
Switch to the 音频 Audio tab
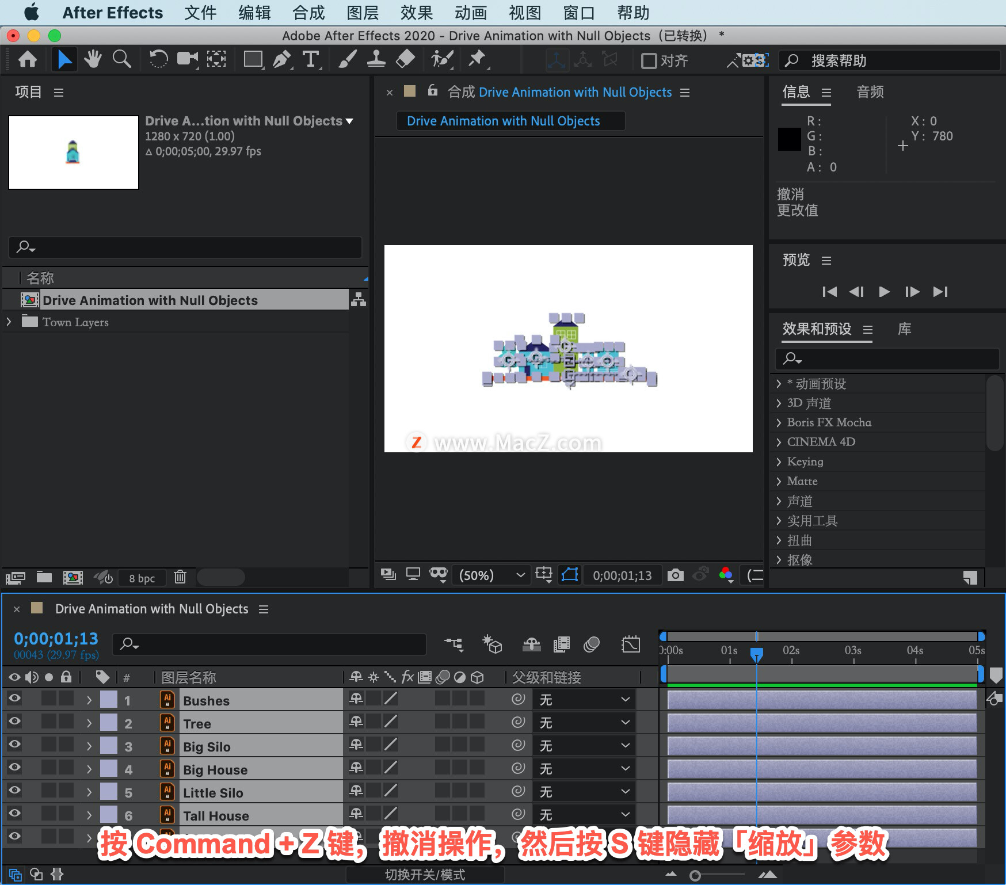pyautogui.click(x=870, y=92)
